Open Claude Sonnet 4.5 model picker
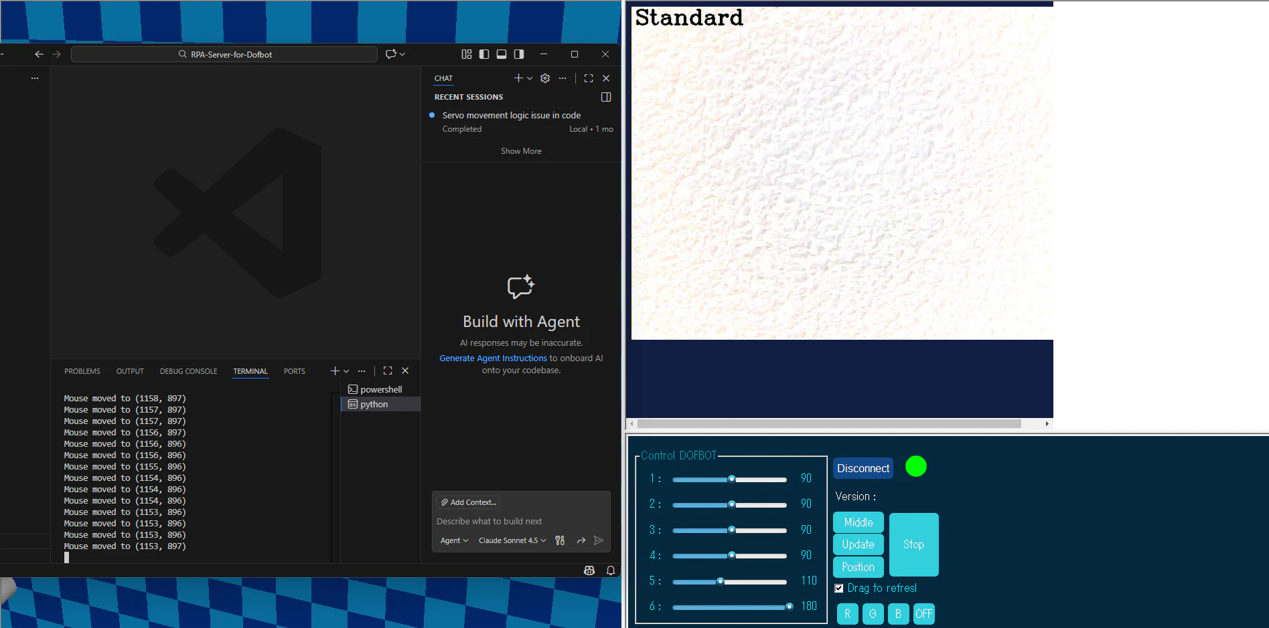 512,540
